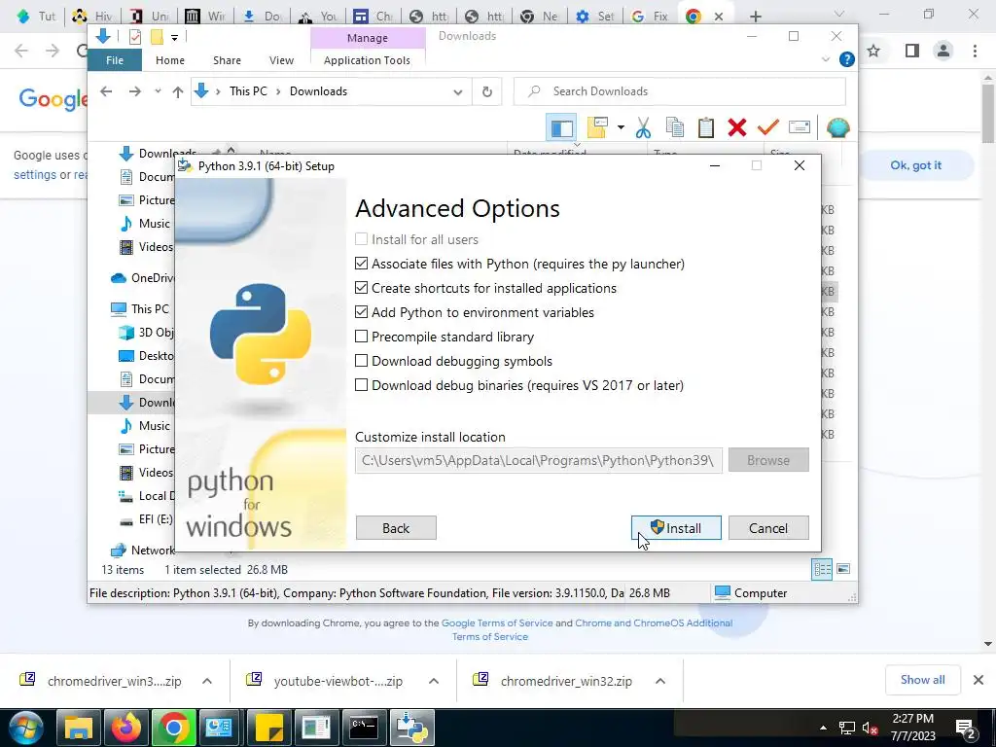Click the red X Delete icon
The height and width of the screenshot is (747, 996).
737,127
